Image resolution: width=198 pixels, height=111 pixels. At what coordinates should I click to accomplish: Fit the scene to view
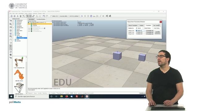24,16
